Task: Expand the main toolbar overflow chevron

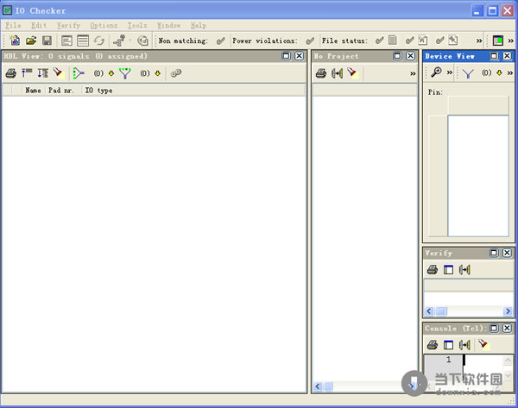Action: click(x=479, y=41)
